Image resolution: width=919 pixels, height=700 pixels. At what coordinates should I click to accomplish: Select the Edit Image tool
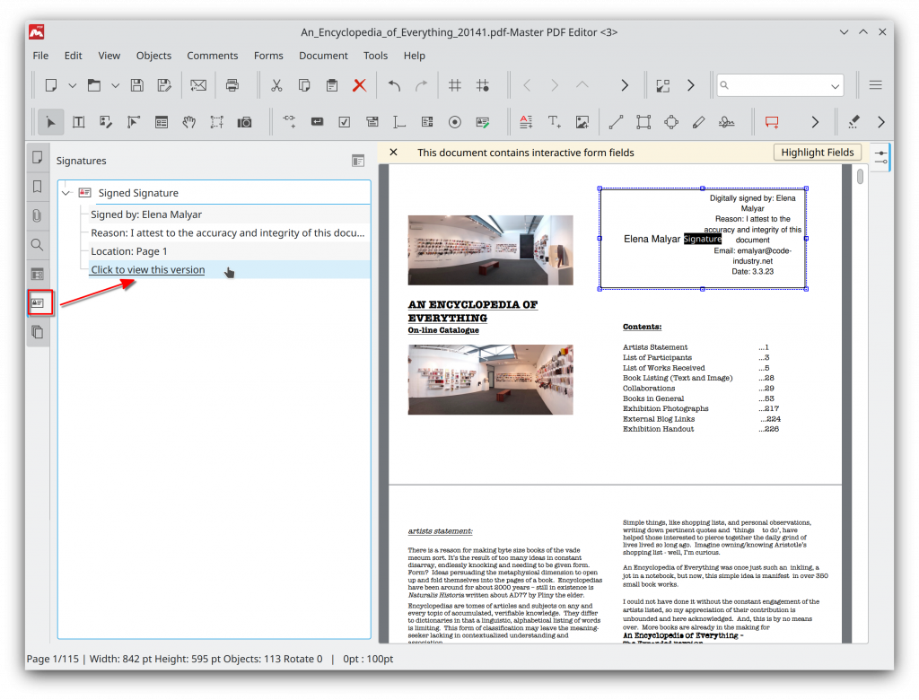coord(106,122)
